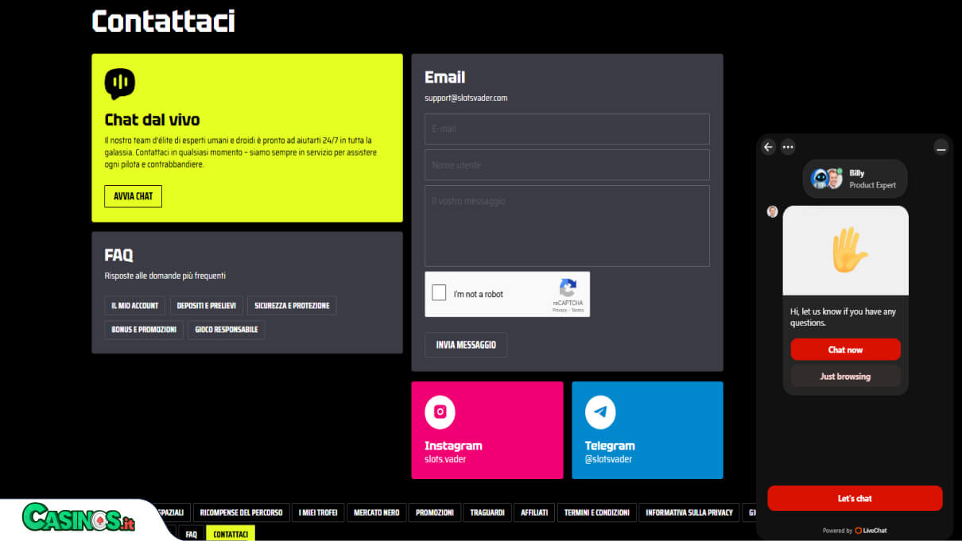Open the Affiliati footer link
Viewport: 962px width, 541px height.
pos(534,512)
